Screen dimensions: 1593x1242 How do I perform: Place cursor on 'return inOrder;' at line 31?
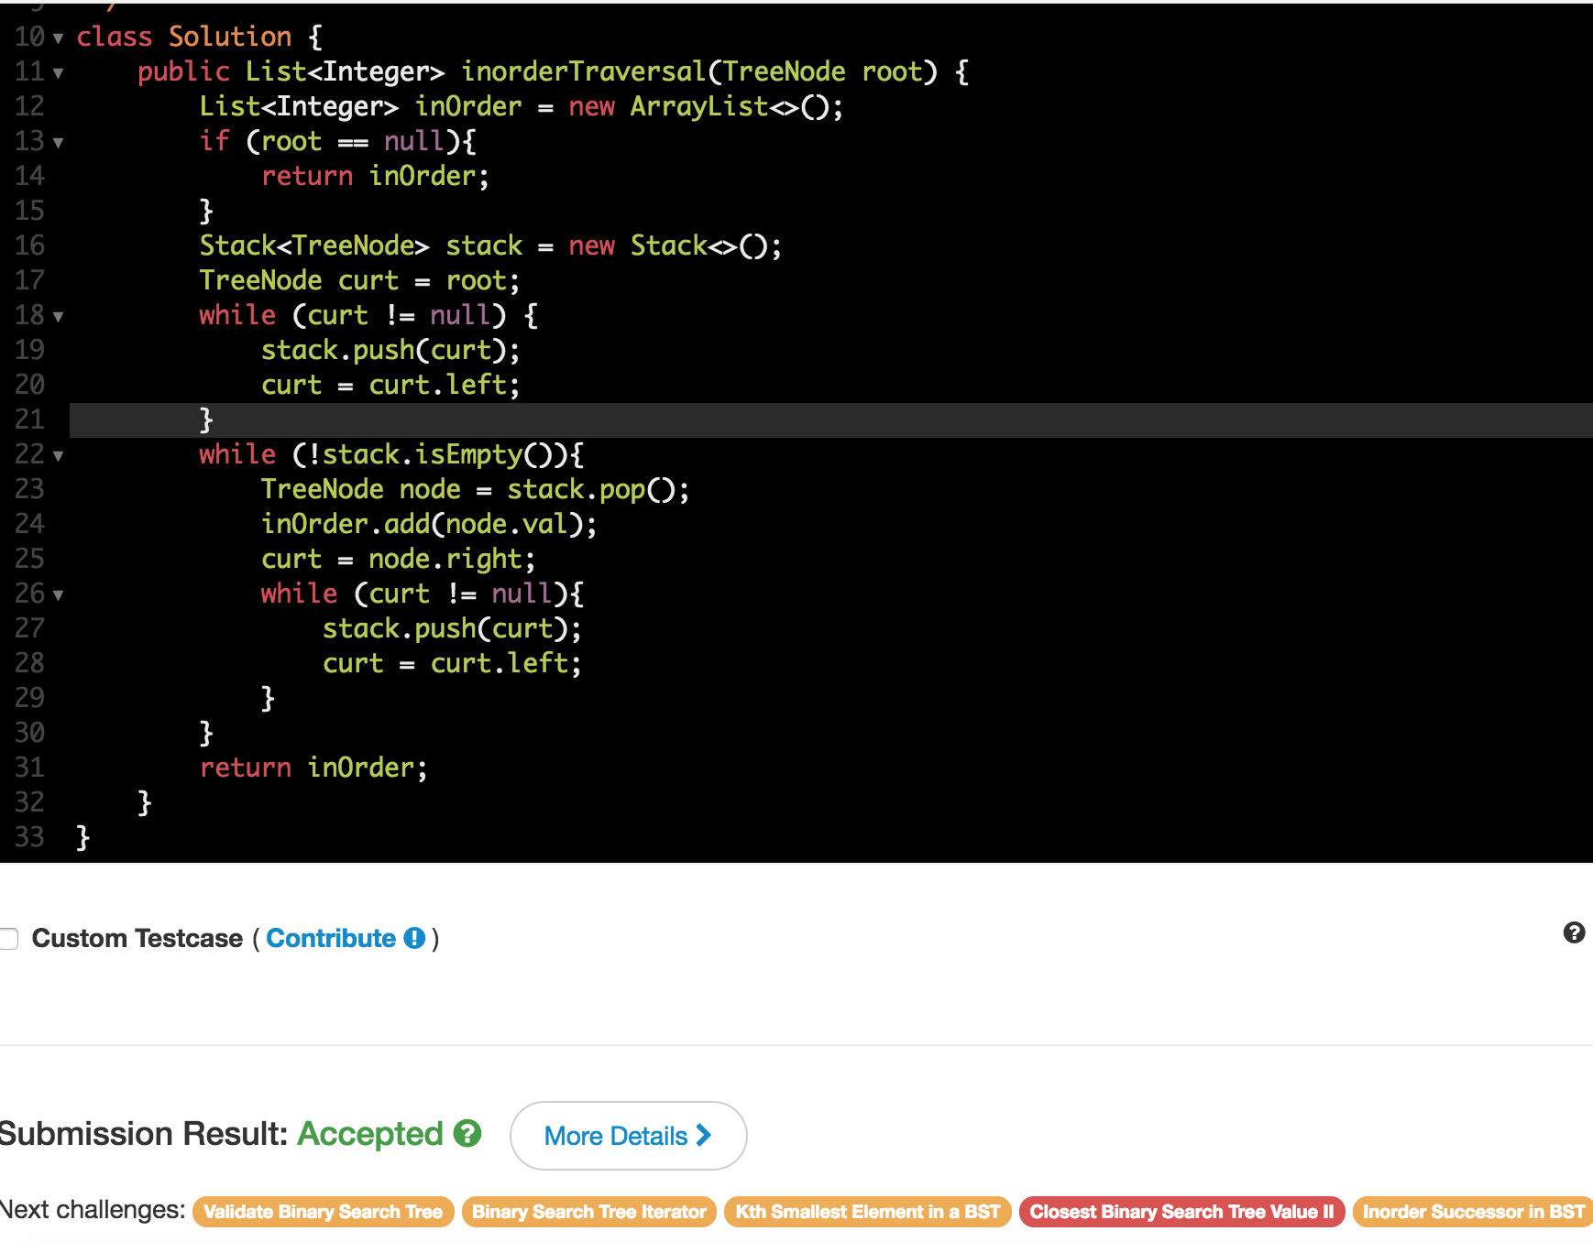pyautogui.click(x=313, y=768)
